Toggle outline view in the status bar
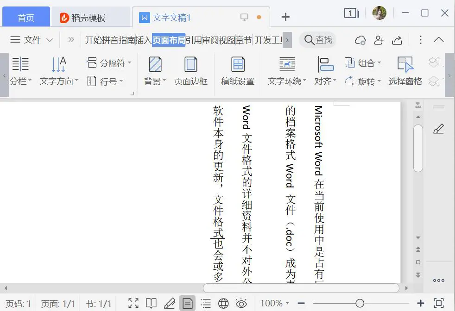The height and width of the screenshot is (311, 455). (x=205, y=303)
